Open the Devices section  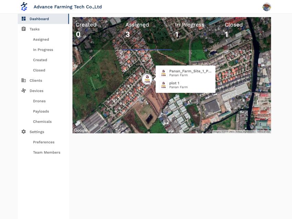click(43, 90)
